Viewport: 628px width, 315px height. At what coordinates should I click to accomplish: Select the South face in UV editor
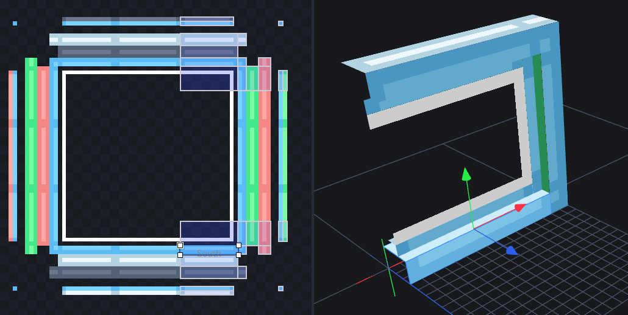pyautogui.click(x=209, y=250)
